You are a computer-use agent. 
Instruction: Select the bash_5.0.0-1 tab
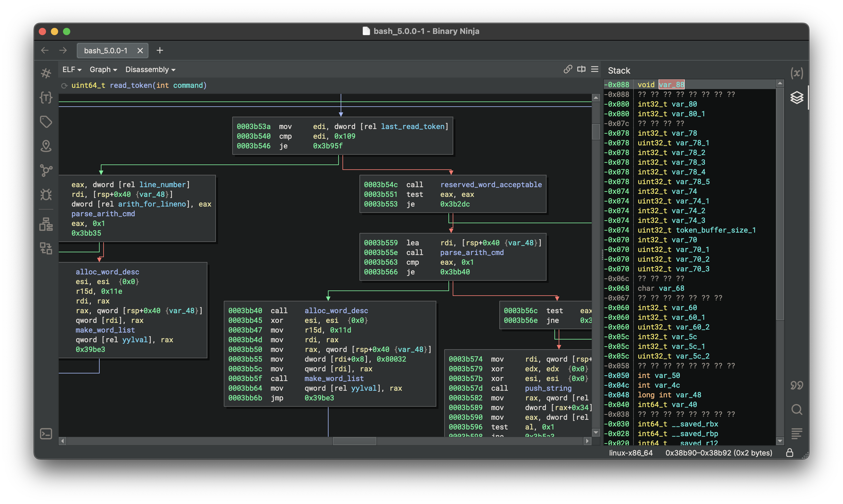point(106,51)
